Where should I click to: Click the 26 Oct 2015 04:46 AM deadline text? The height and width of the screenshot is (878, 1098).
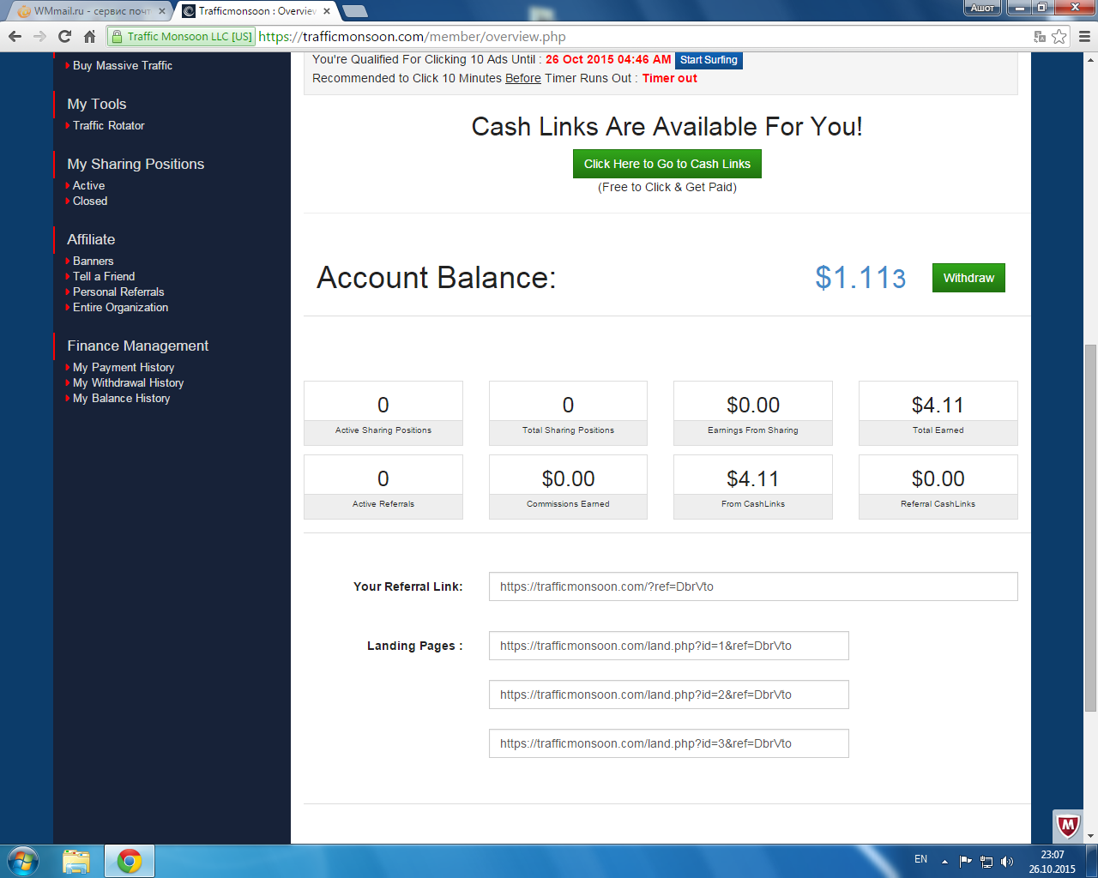point(608,59)
